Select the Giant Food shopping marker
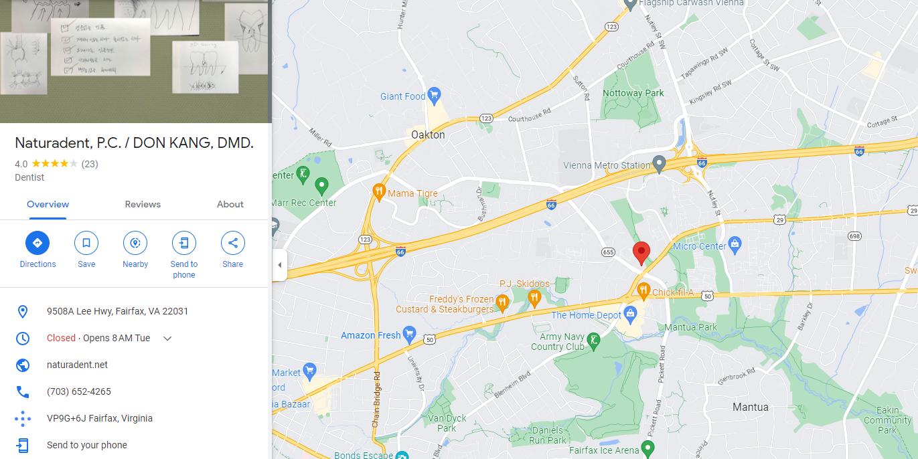This screenshot has width=918, height=459. [434, 96]
